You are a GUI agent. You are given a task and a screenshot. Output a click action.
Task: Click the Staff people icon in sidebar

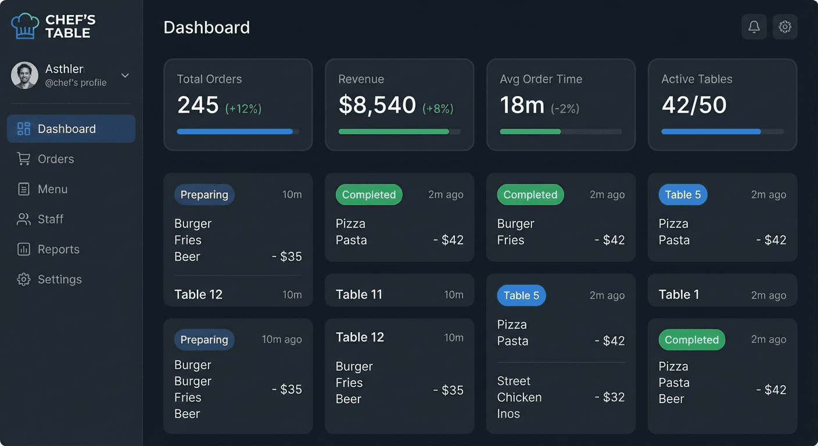(23, 219)
